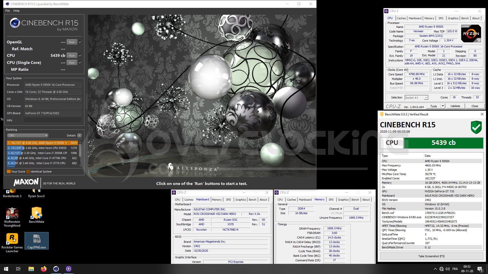Click the green 5439 cb score bar
Image resolution: width=488 pixels, height=274 pixels.
[443, 143]
